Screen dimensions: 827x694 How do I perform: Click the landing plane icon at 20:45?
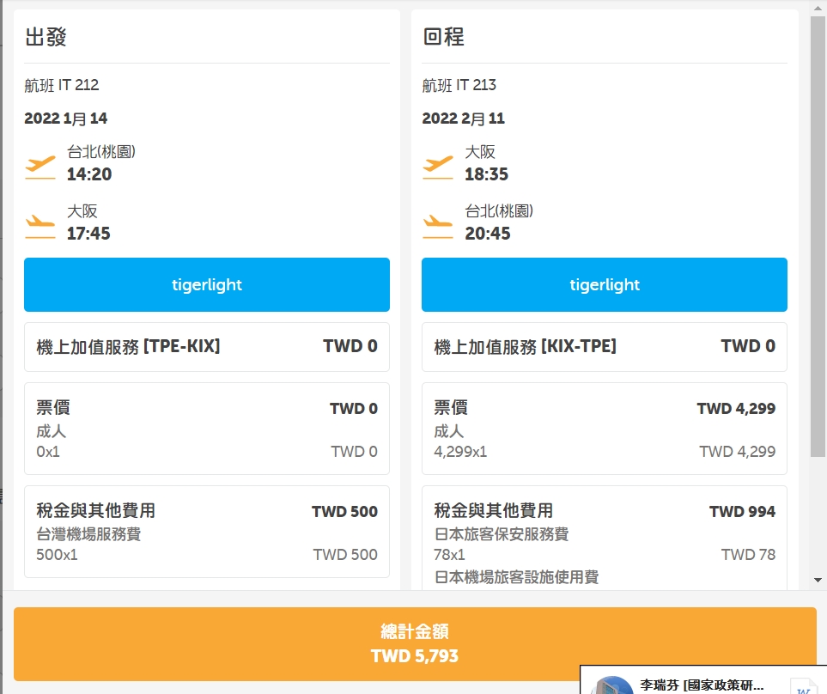[x=438, y=226]
